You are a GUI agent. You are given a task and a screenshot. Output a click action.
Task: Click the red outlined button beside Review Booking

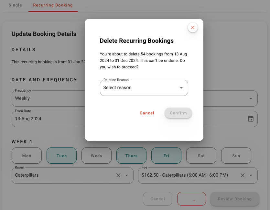(x=191, y=199)
